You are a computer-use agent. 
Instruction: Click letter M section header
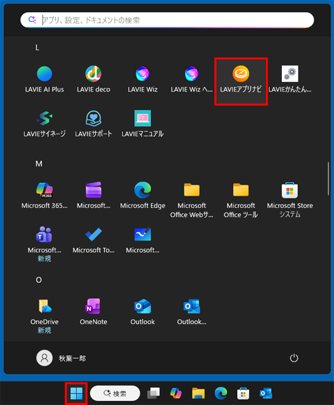(39, 164)
